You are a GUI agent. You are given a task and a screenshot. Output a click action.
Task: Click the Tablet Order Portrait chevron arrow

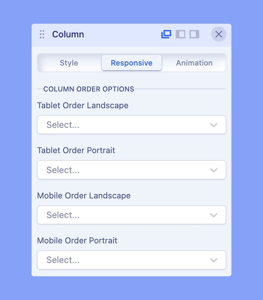tap(214, 170)
